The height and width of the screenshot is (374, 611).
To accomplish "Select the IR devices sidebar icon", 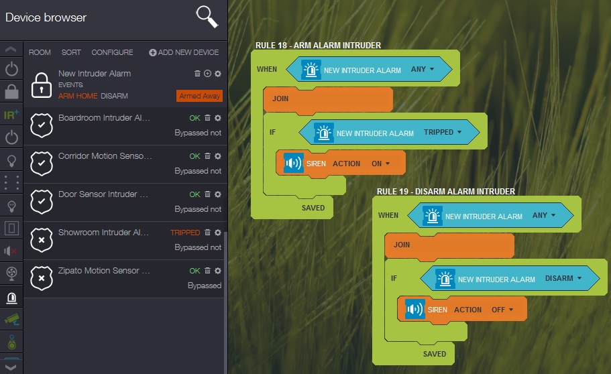I will coord(11,115).
